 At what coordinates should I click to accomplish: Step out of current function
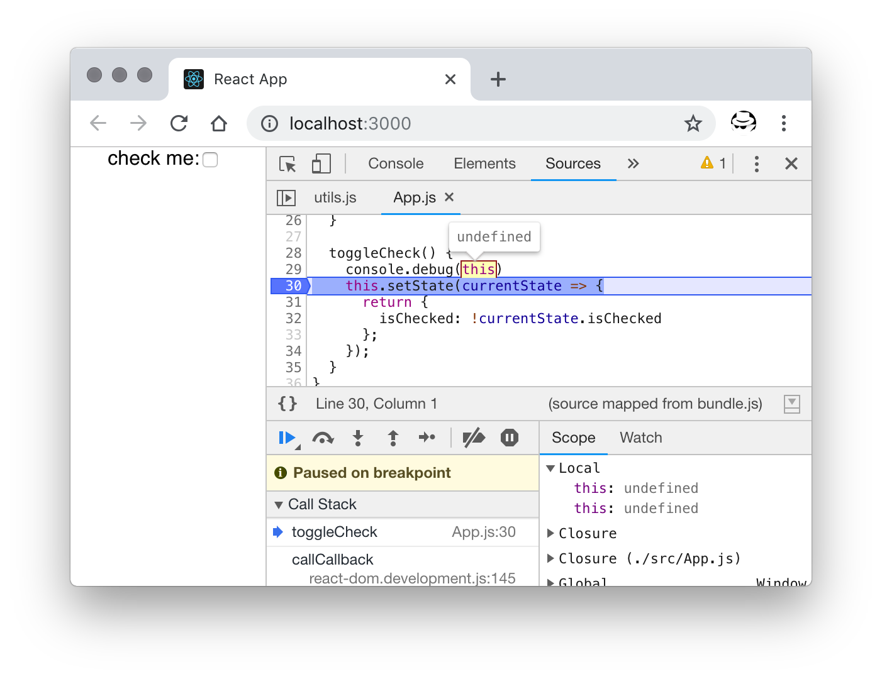(393, 438)
